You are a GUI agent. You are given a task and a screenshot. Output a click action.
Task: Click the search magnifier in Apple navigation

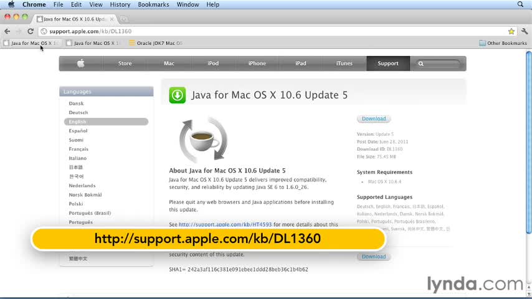point(420,64)
